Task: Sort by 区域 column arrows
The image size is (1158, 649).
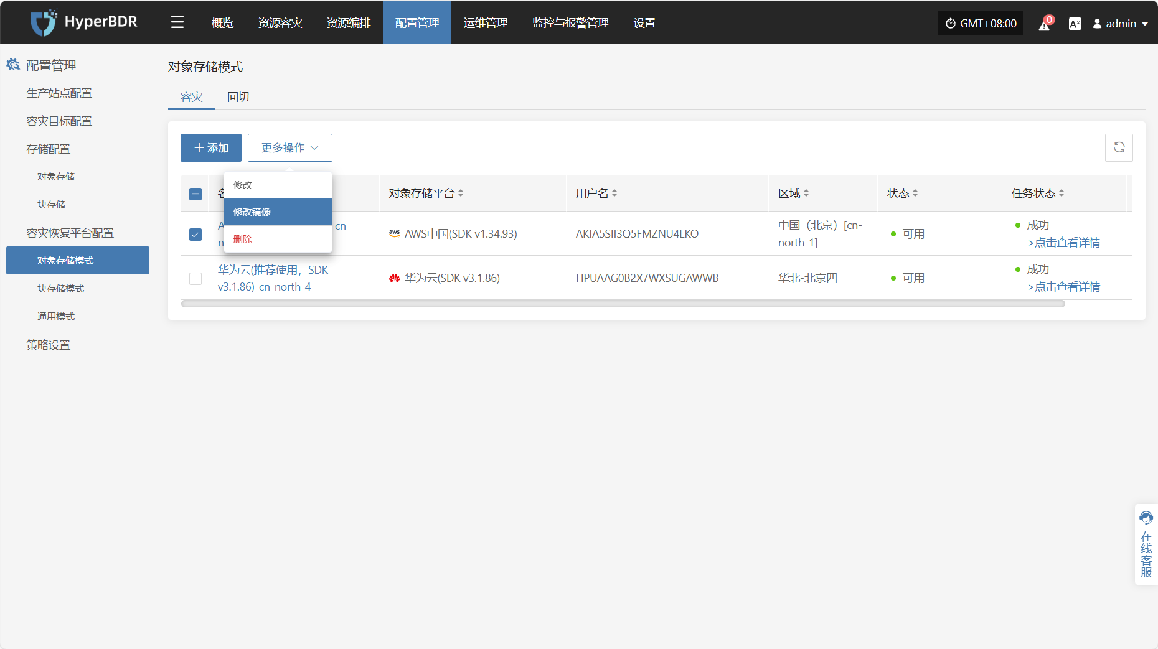Action: pos(806,194)
